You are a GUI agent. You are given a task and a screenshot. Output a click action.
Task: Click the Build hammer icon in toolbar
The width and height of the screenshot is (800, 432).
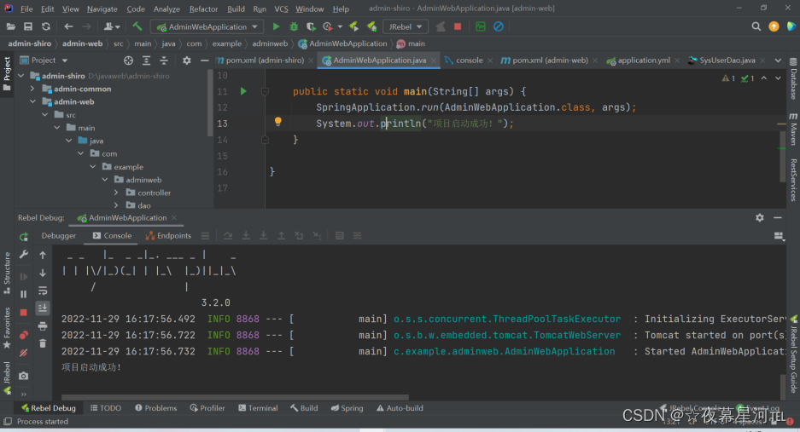[x=137, y=26]
